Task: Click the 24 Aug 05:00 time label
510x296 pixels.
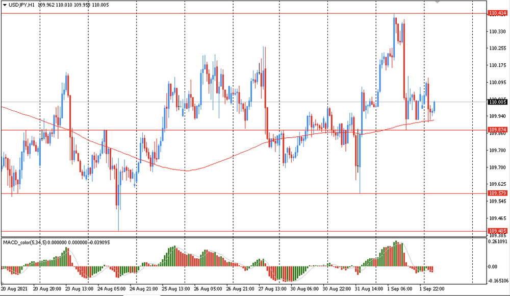Action: (x=112, y=289)
